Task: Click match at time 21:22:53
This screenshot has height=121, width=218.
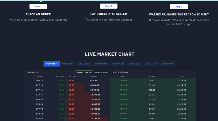Action: click(x=181, y=99)
